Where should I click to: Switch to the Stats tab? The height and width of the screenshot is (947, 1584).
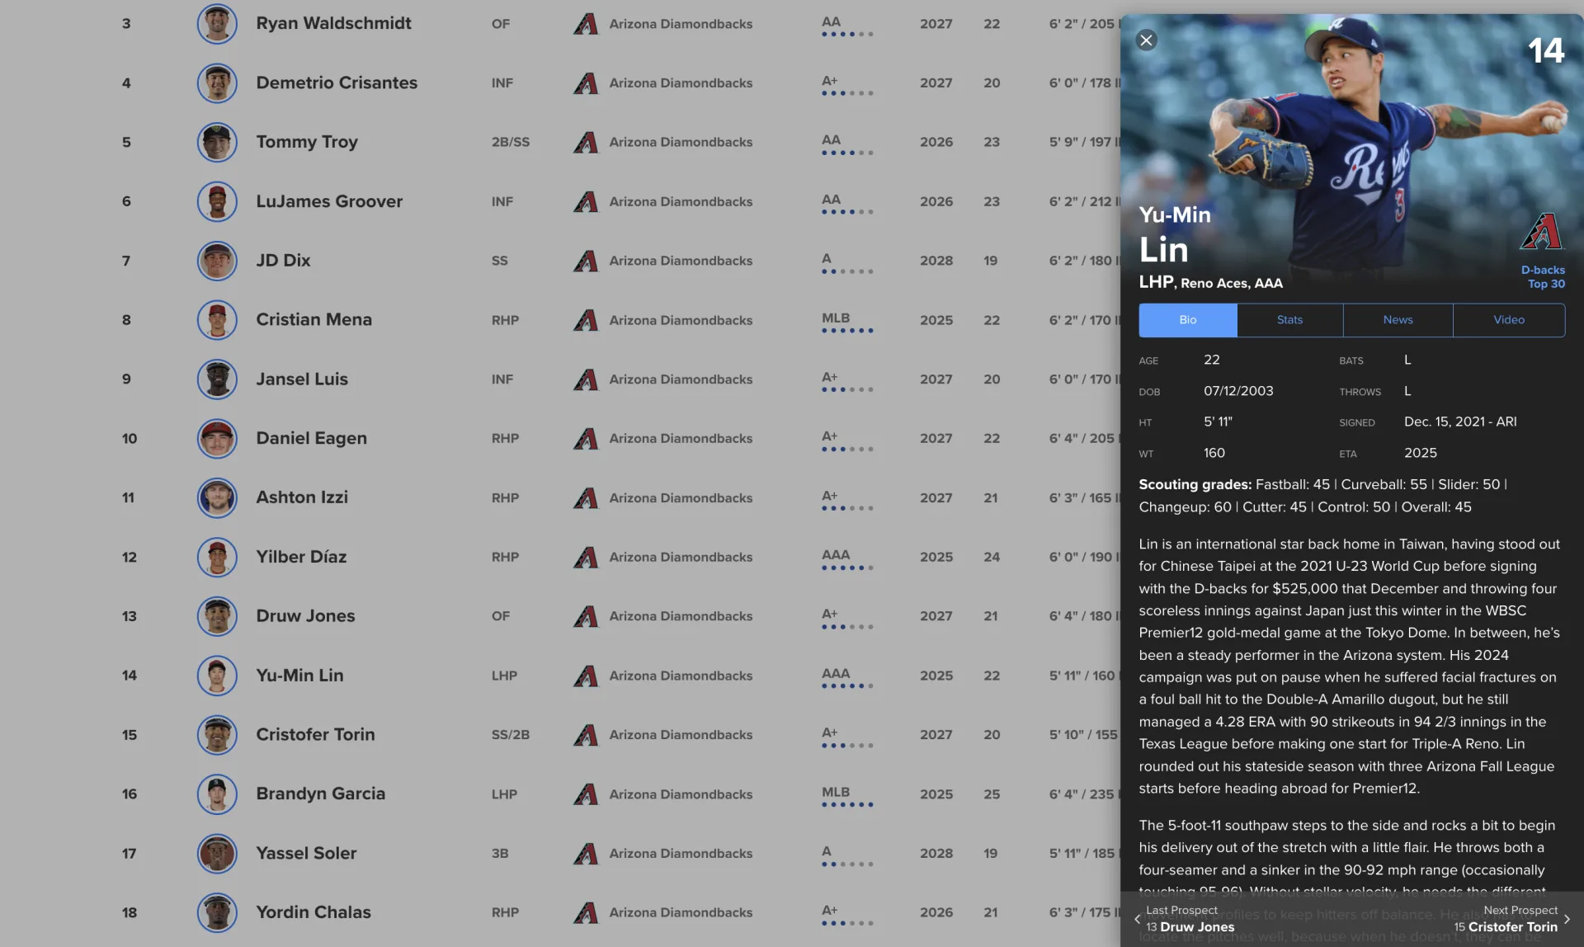[1289, 320]
